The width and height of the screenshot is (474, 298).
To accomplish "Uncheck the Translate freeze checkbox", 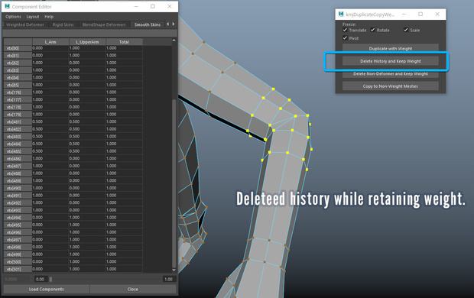I will pos(345,30).
